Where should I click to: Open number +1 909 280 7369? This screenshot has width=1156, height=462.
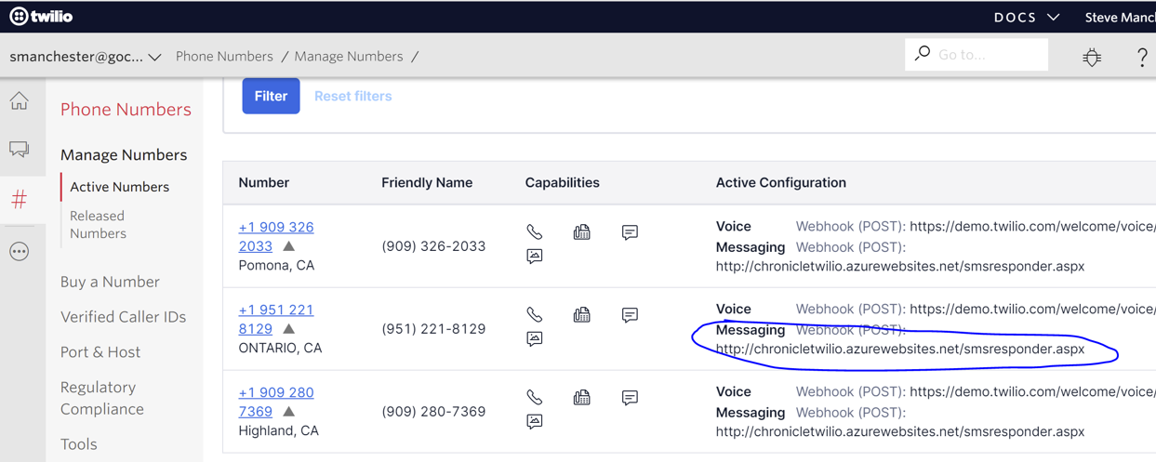(x=276, y=402)
